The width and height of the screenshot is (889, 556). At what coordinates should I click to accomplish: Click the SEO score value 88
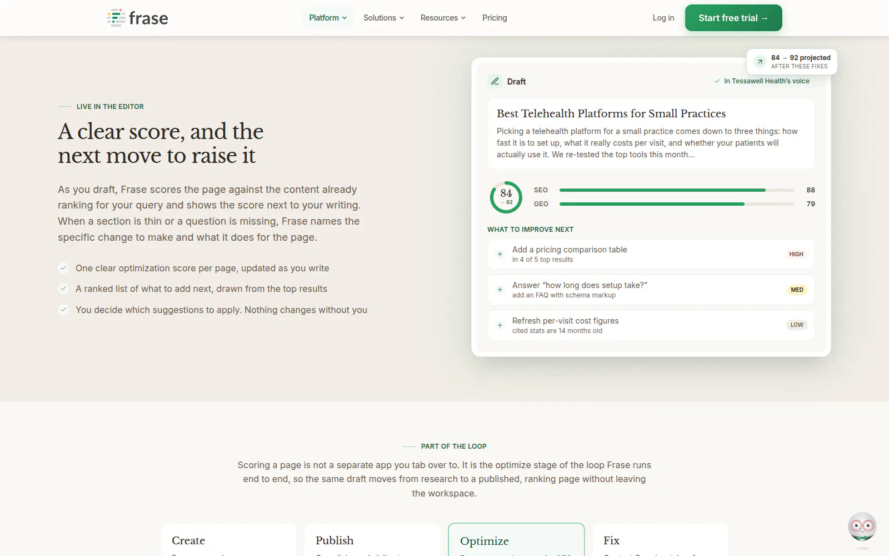click(x=811, y=190)
